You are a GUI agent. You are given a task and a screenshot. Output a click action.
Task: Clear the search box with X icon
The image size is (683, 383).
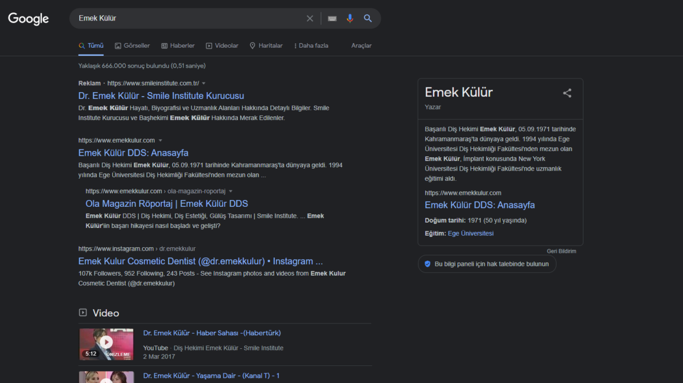[x=310, y=18]
